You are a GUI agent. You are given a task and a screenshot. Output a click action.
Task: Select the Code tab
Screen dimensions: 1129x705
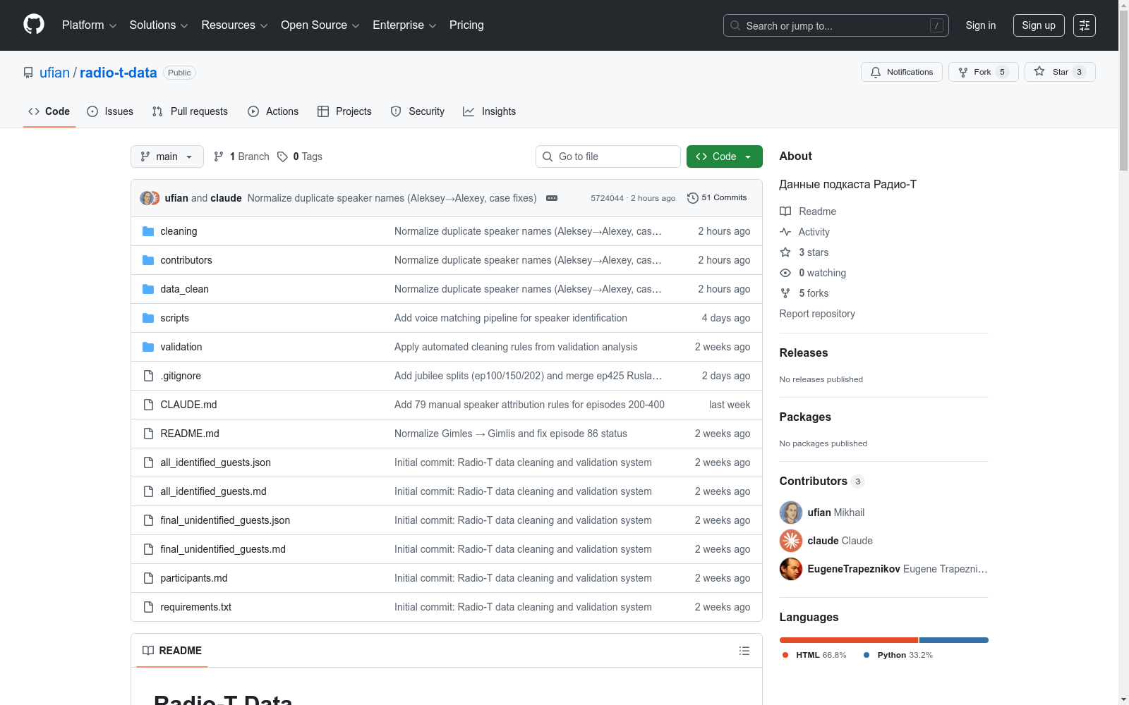pos(49,111)
